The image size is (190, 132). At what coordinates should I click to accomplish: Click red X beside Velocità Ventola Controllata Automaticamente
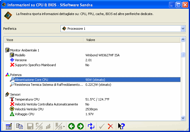pyautogui.click(x=12, y=104)
